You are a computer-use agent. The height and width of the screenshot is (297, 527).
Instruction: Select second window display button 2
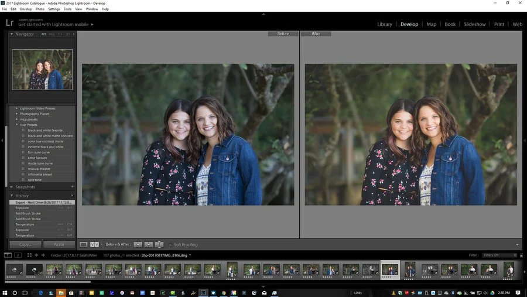(x=18, y=255)
